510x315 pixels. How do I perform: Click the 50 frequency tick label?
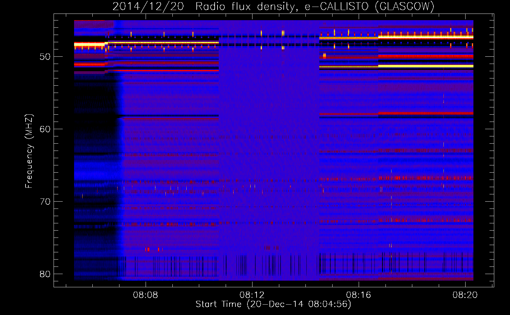coord(45,57)
